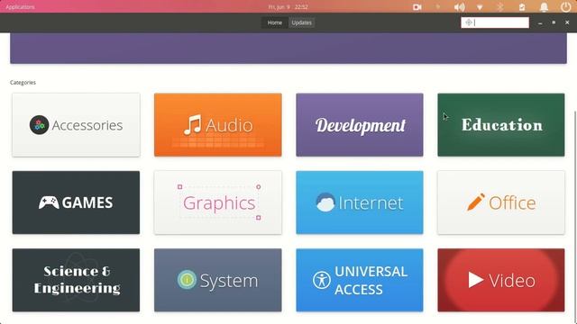The height and width of the screenshot is (324, 577).
Task: Open the volume indicator
Action: click(459, 7)
